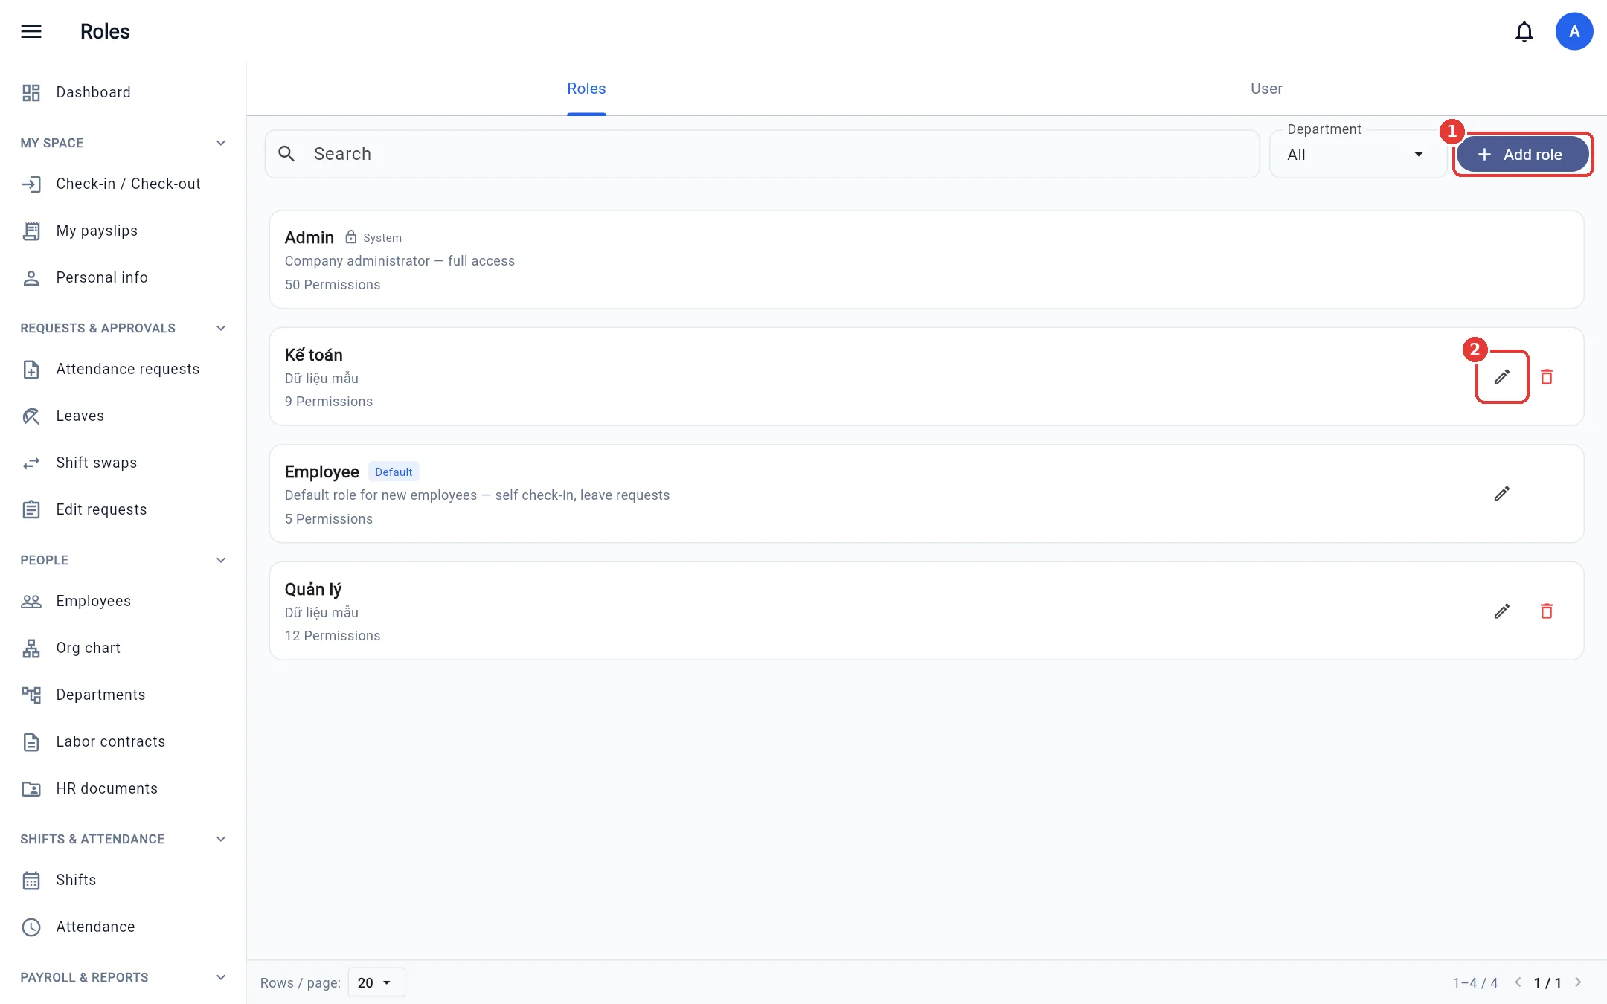Open the Rows per page dropdown

point(376,982)
